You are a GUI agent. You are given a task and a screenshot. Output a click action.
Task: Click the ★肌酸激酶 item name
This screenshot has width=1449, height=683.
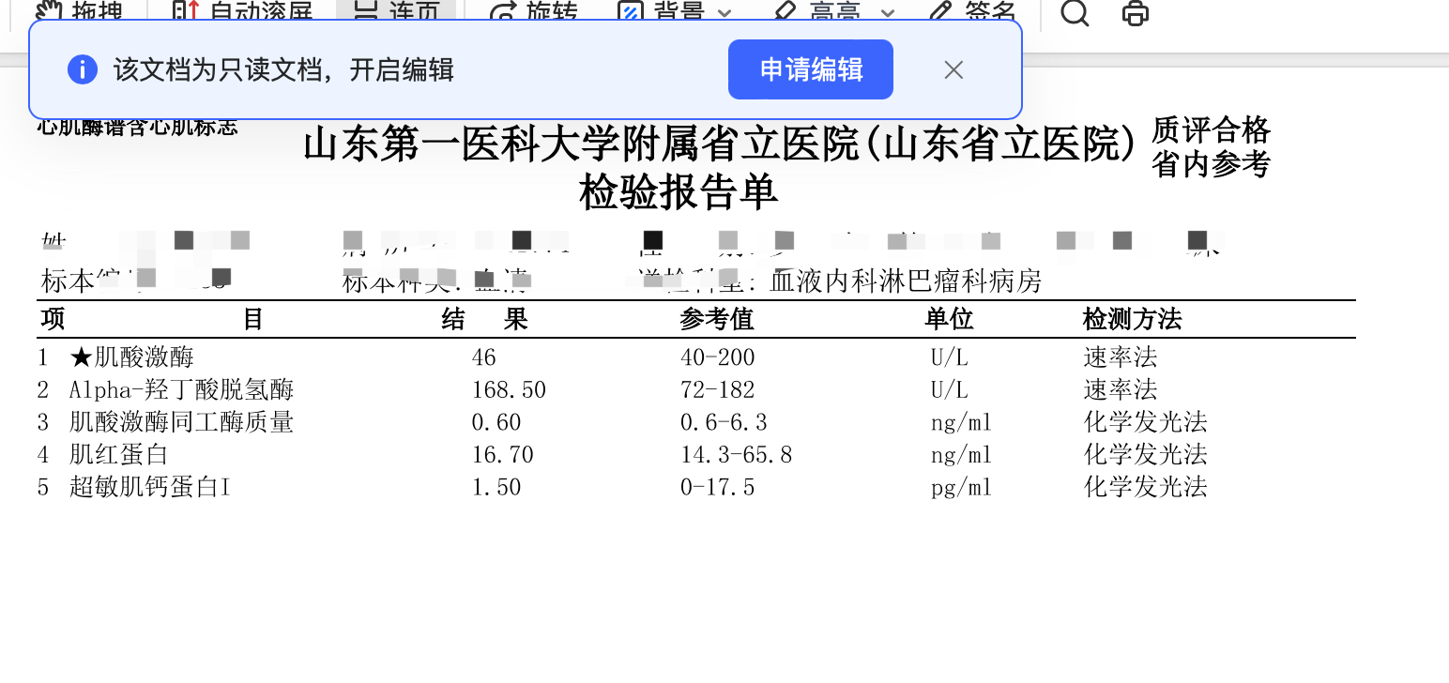131,357
